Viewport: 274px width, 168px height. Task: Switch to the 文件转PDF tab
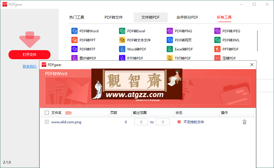click(x=150, y=17)
